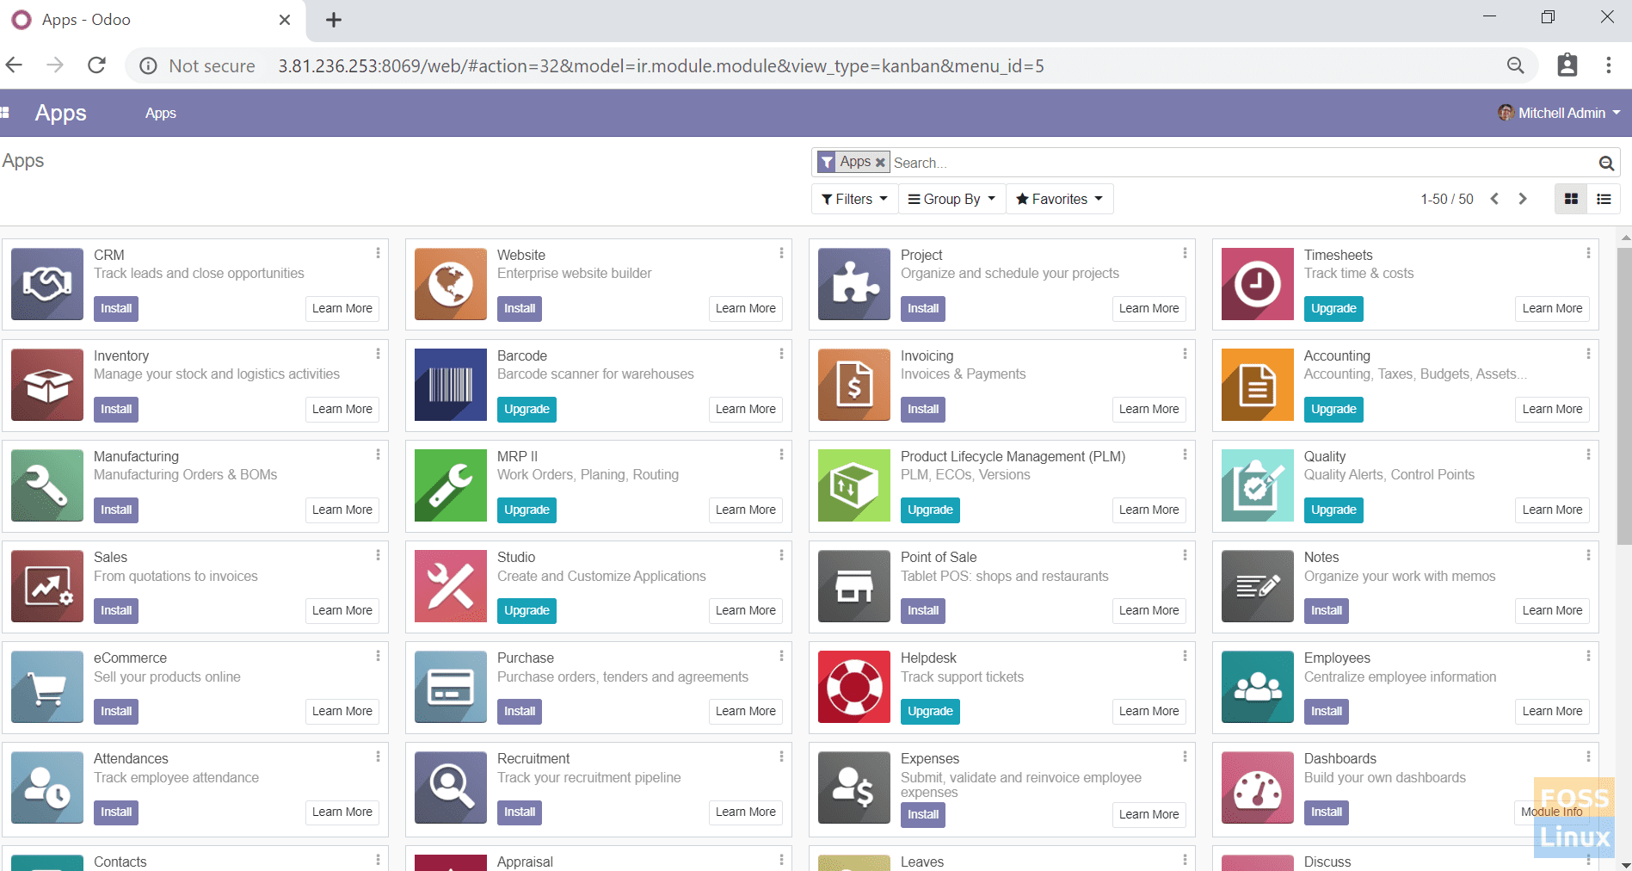Select the Manufacturing wrench icon
Image resolution: width=1632 pixels, height=871 pixels.
tap(47, 485)
